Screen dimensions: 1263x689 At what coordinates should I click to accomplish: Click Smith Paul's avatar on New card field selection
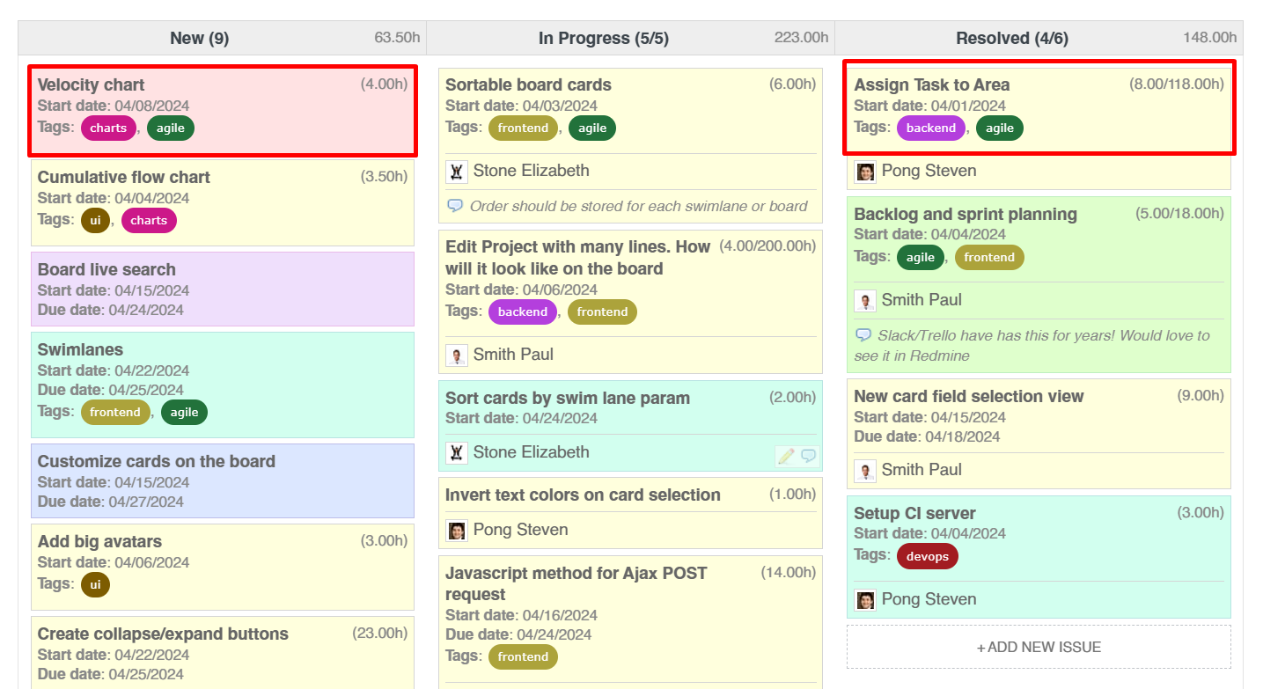pyautogui.click(x=865, y=470)
